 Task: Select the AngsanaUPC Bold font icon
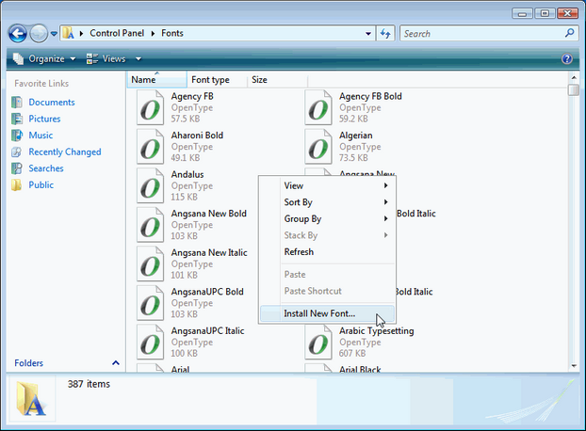[150, 303]
